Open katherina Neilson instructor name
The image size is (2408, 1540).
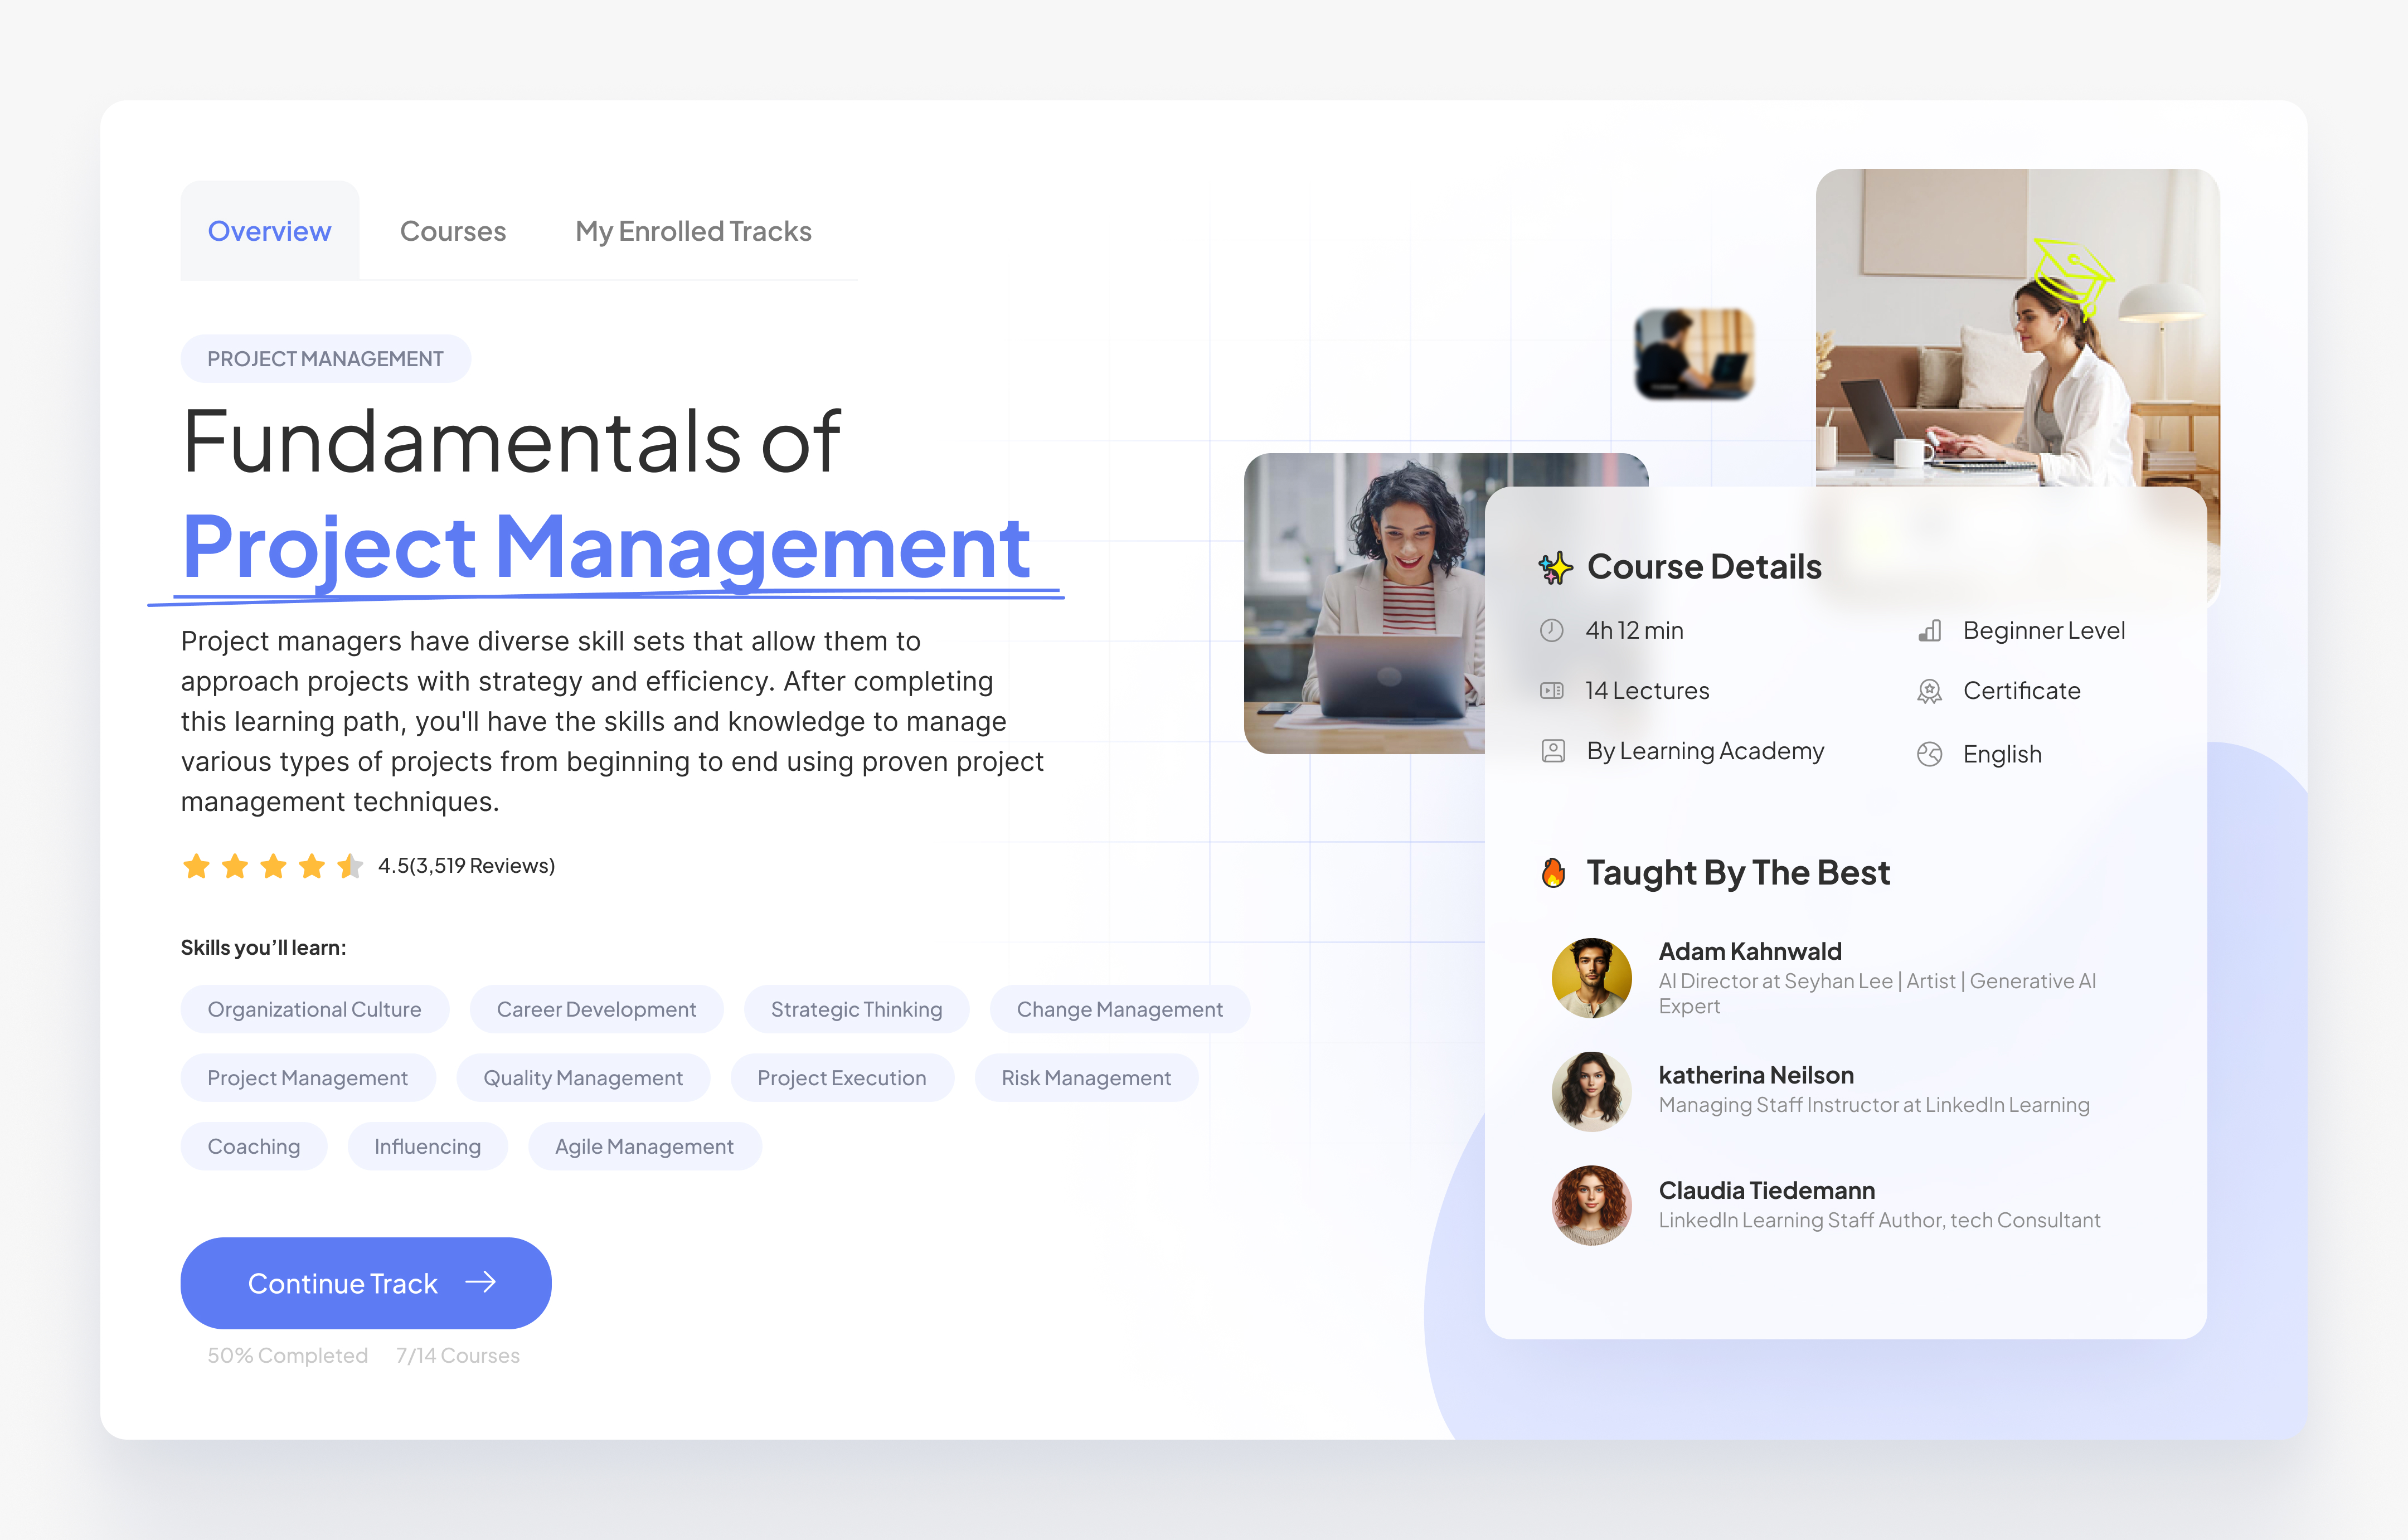(x=1756, y=1075)
